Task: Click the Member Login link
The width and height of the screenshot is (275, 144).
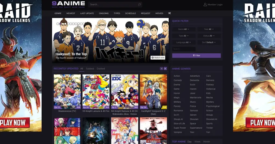Action: point(215,5)
